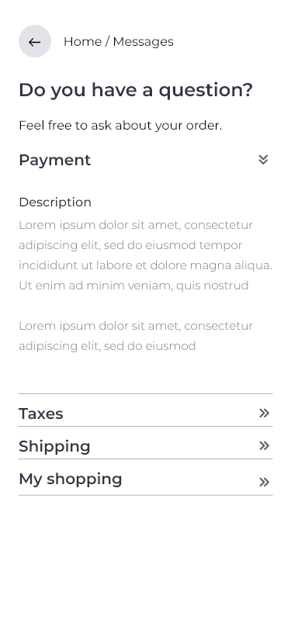The width and height of the screenshot is (291, 630).
Task: Click the slash separator in the breadcrumb
Action: click(x=107, y=41)
